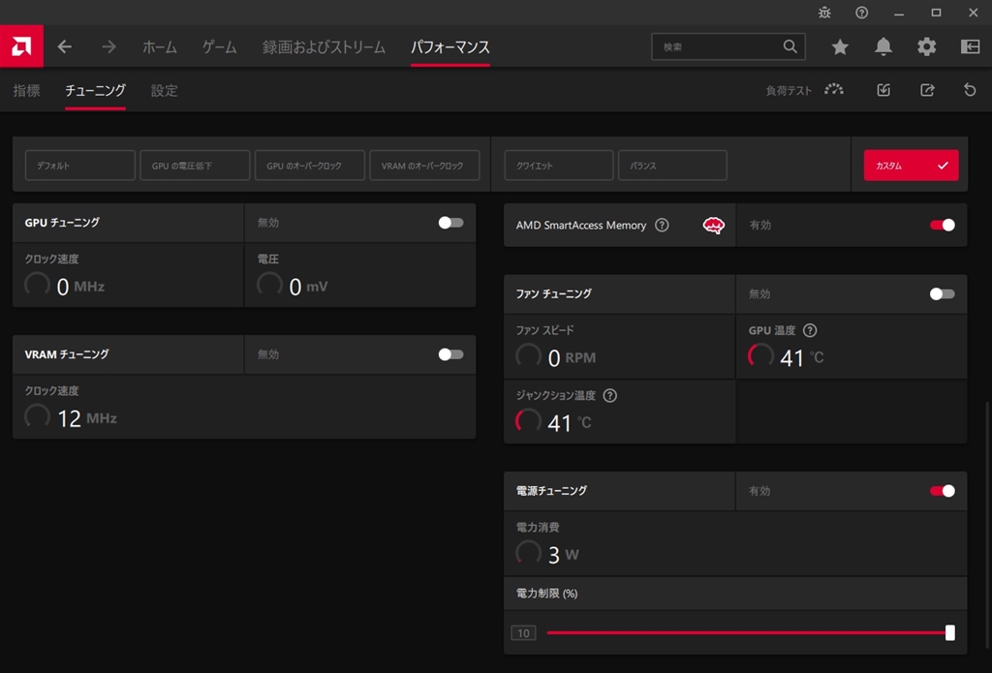The height and width of the screenshot is (673, 992).
Task: Click the help icon next to GPU 温度
Action: pyautogui.click(x=810, y=330)
